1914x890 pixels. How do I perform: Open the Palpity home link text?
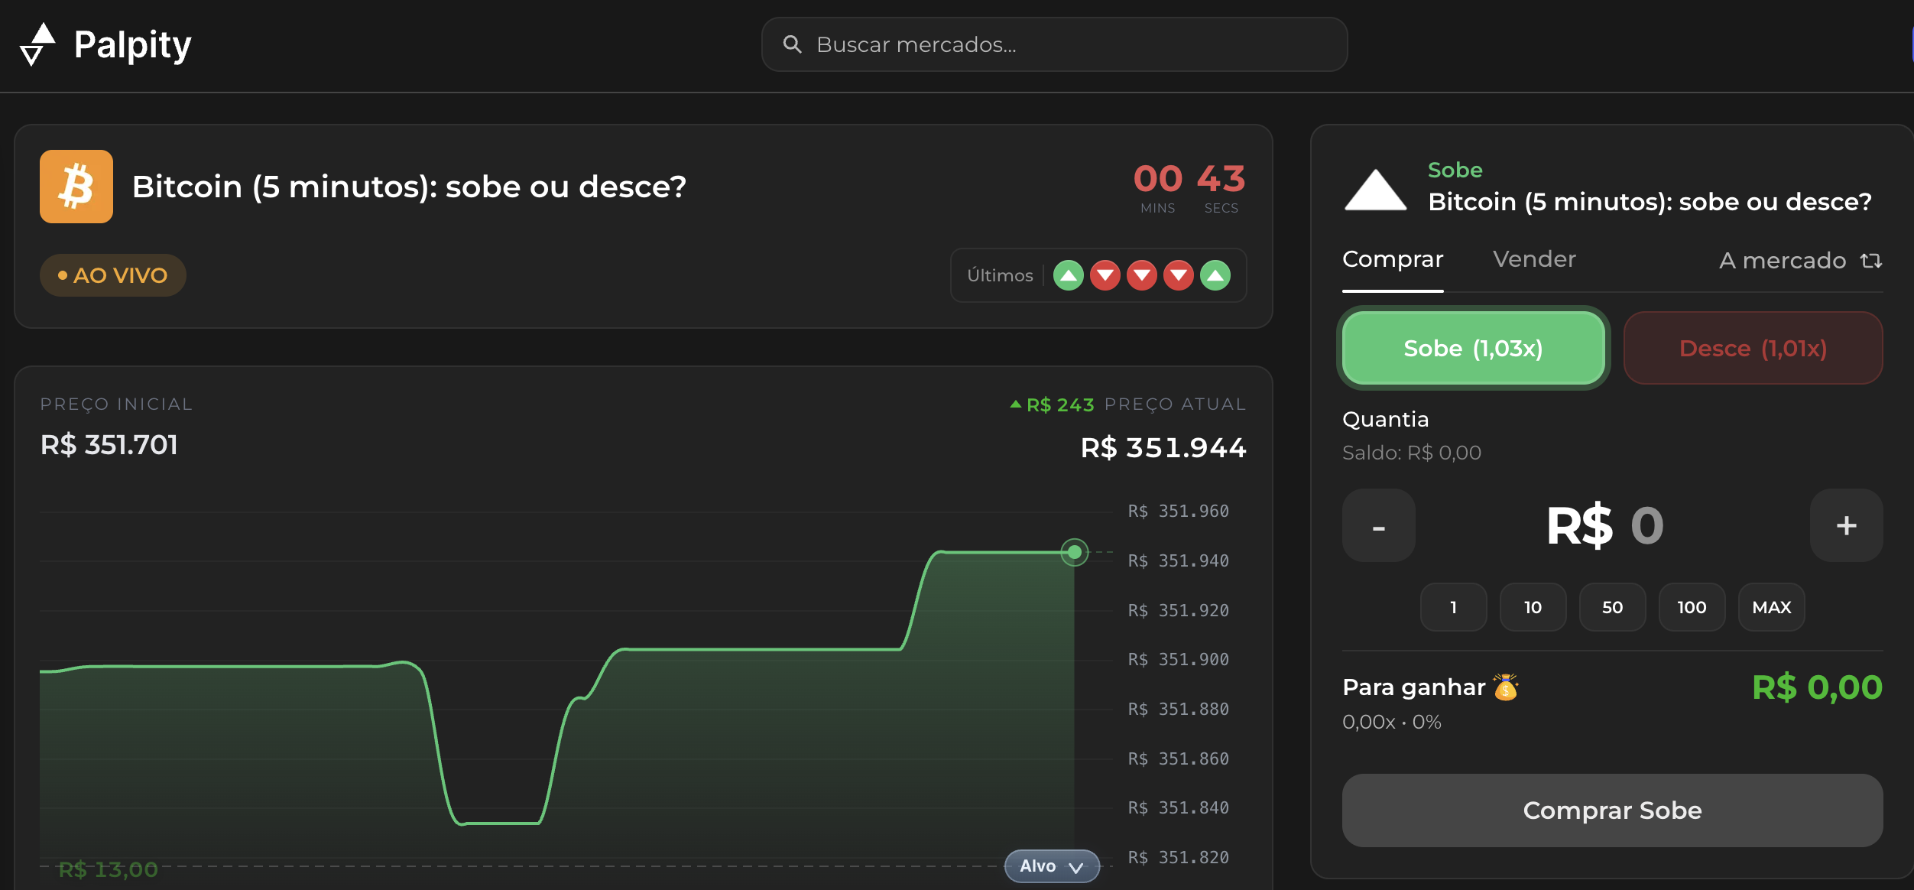[x=132, y=44]
